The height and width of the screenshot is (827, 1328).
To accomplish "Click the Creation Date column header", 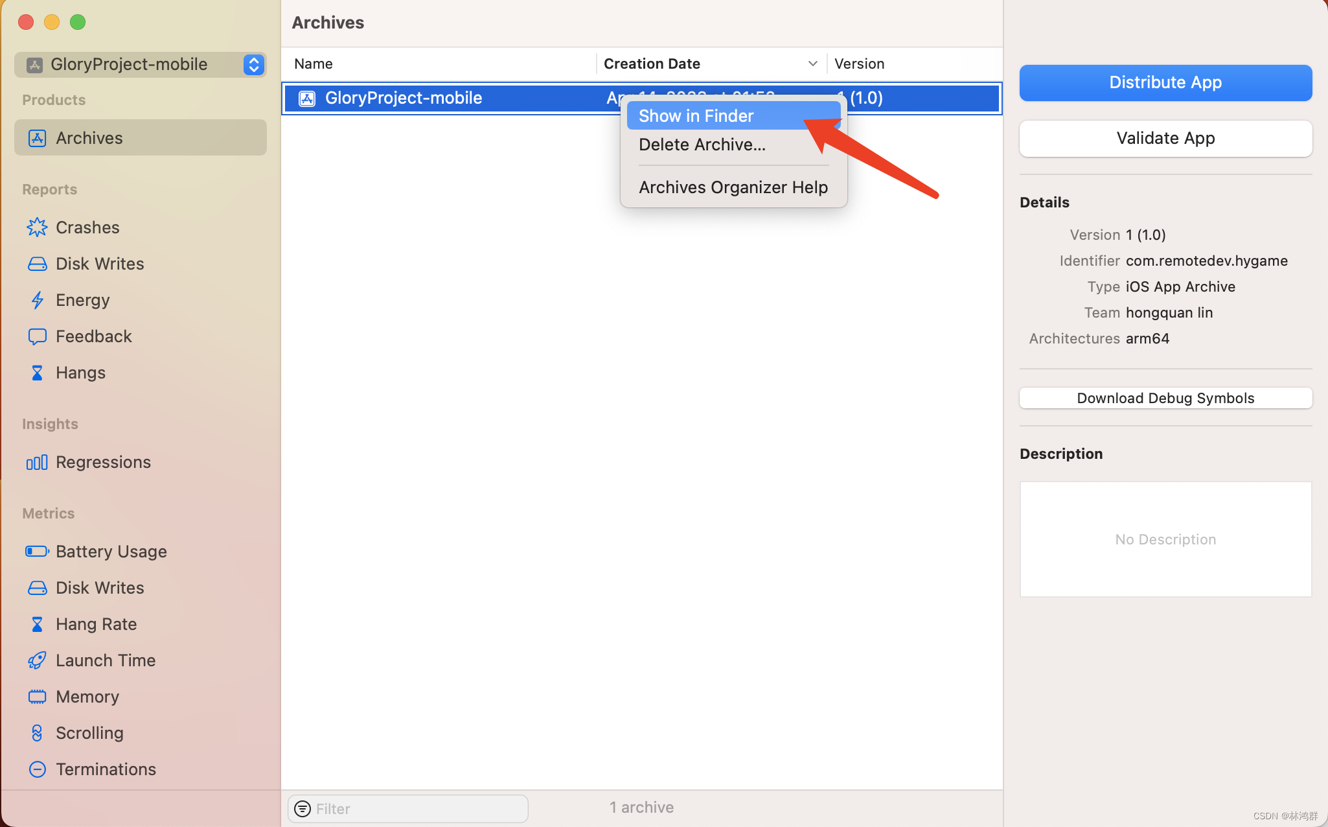I will [x=711, y=64].
